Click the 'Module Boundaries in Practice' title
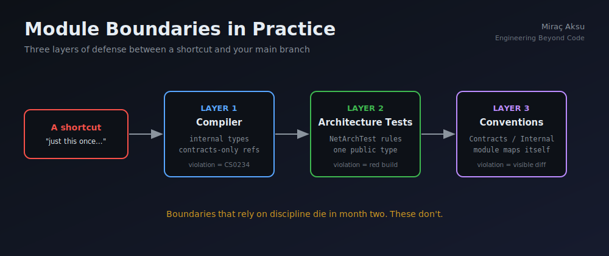Screen dimensions: 609x256 tap(180, 29)
